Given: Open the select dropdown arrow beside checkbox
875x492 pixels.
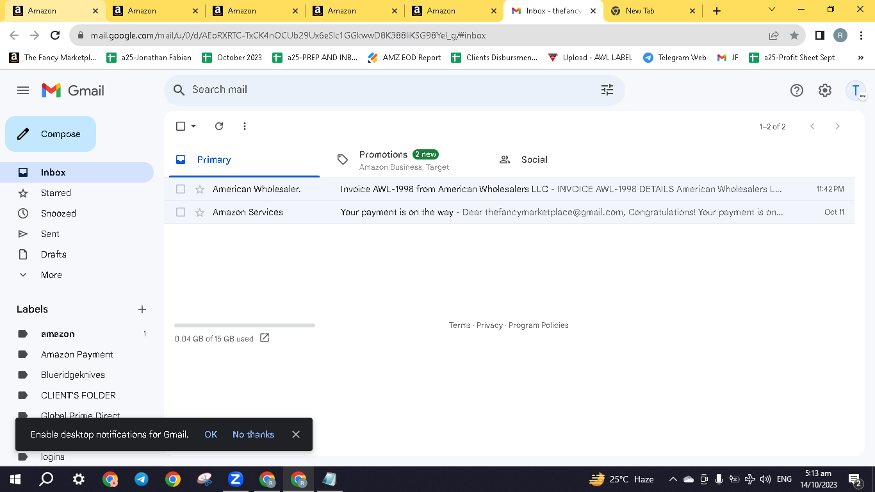Looking at the screenshot, I should (x=193, y=126).
